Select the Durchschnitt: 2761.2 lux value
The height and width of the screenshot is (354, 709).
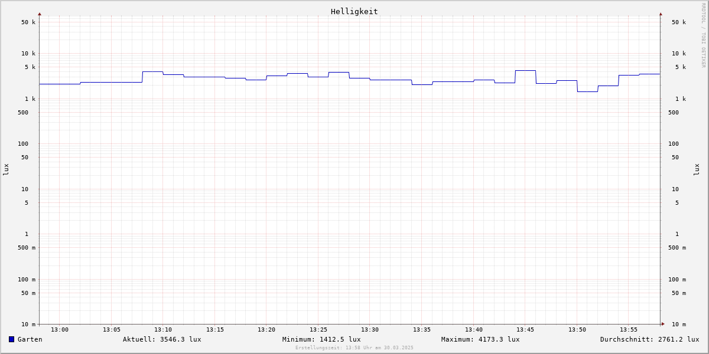click(x=650, y=339)
